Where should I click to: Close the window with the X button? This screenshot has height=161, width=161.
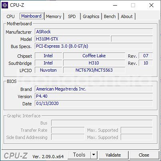pyautogui.click(x=151, y=5)
